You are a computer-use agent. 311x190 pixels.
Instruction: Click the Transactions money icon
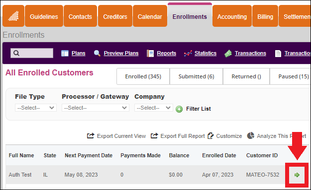coord(228,54)
